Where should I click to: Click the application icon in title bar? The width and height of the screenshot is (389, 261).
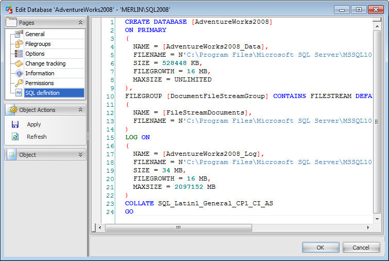[x=9, y=9]
